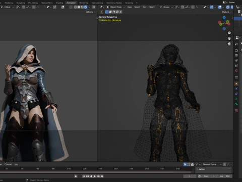Image resolution: width=242 pixels, height=182 pixels.
Task: Open Options dropdown in left viewport
Action: 90,12
